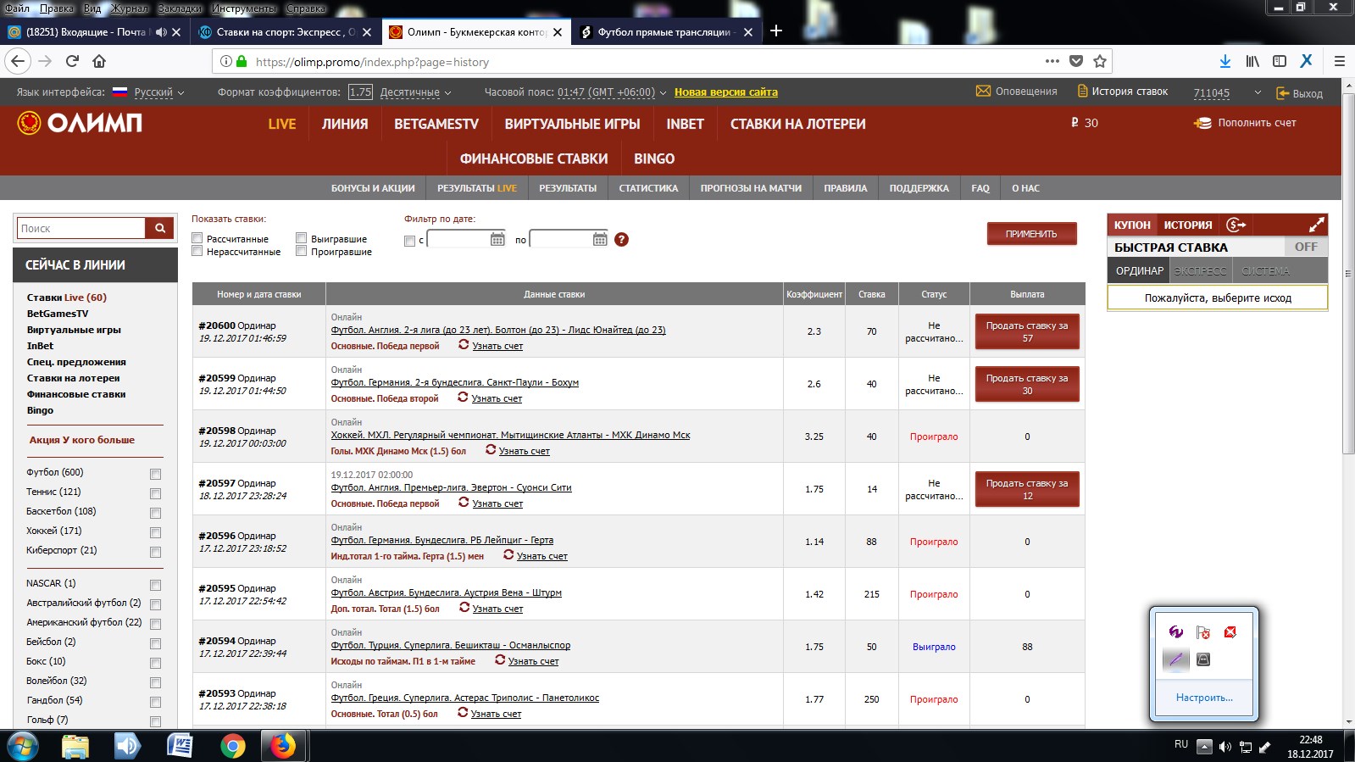Refresh score icon for Санкт-Паули - Бохум

pyautogui.click(x=463, y=398)
